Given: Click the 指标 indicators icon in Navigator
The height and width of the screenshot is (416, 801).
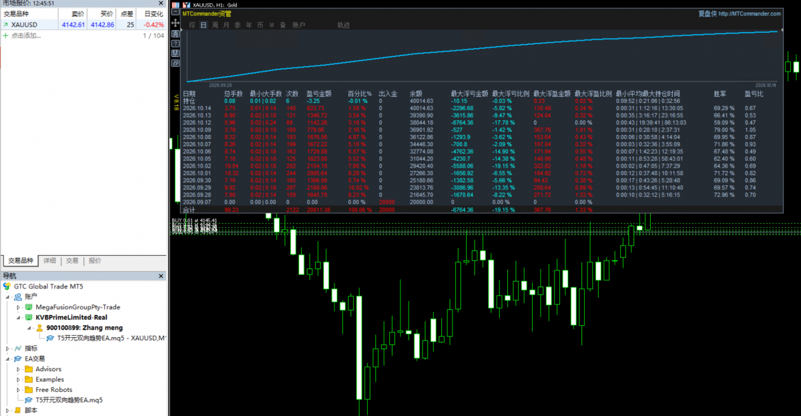Looking at the screenshot, I should (18, 349).
